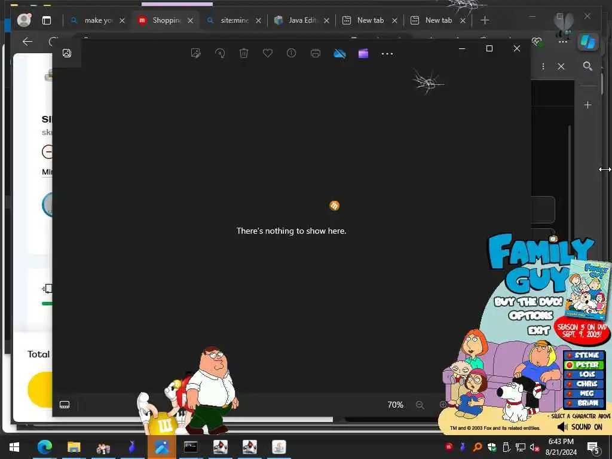
Task: Click the 6:43 PM clock
Action: click(x=561, y=442)
